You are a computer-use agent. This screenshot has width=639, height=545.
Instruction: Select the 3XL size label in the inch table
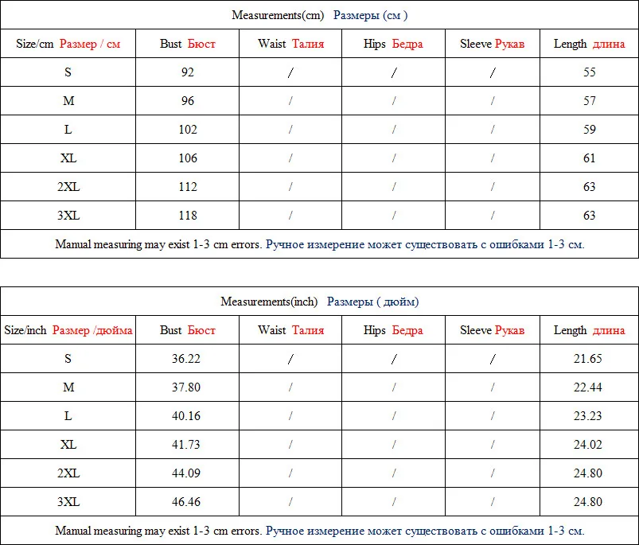[x=68, y=501]
